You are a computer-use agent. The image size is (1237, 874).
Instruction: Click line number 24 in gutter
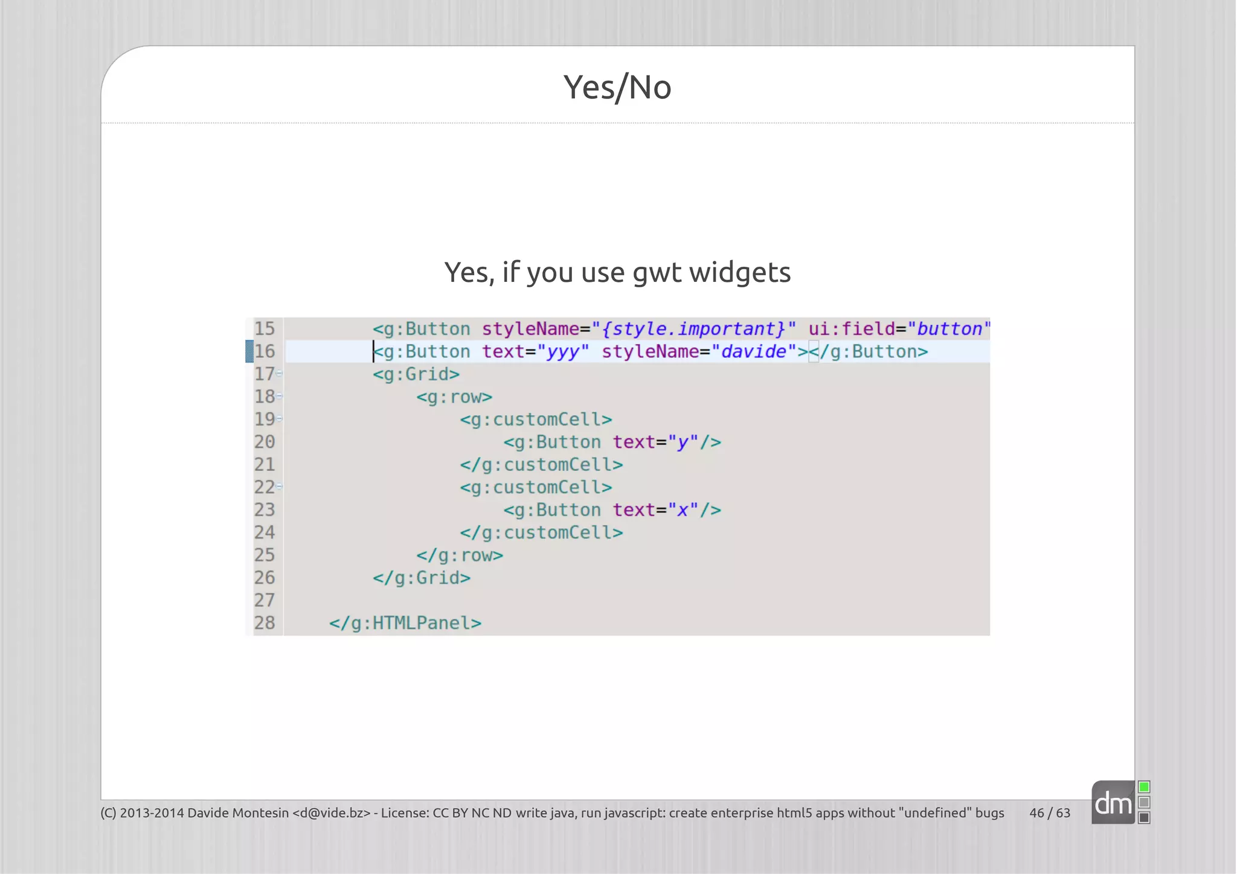point(265,532)
